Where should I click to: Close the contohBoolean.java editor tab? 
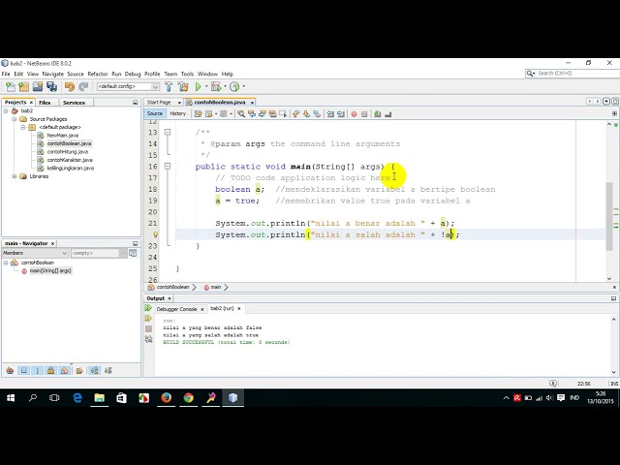[252, 103]
